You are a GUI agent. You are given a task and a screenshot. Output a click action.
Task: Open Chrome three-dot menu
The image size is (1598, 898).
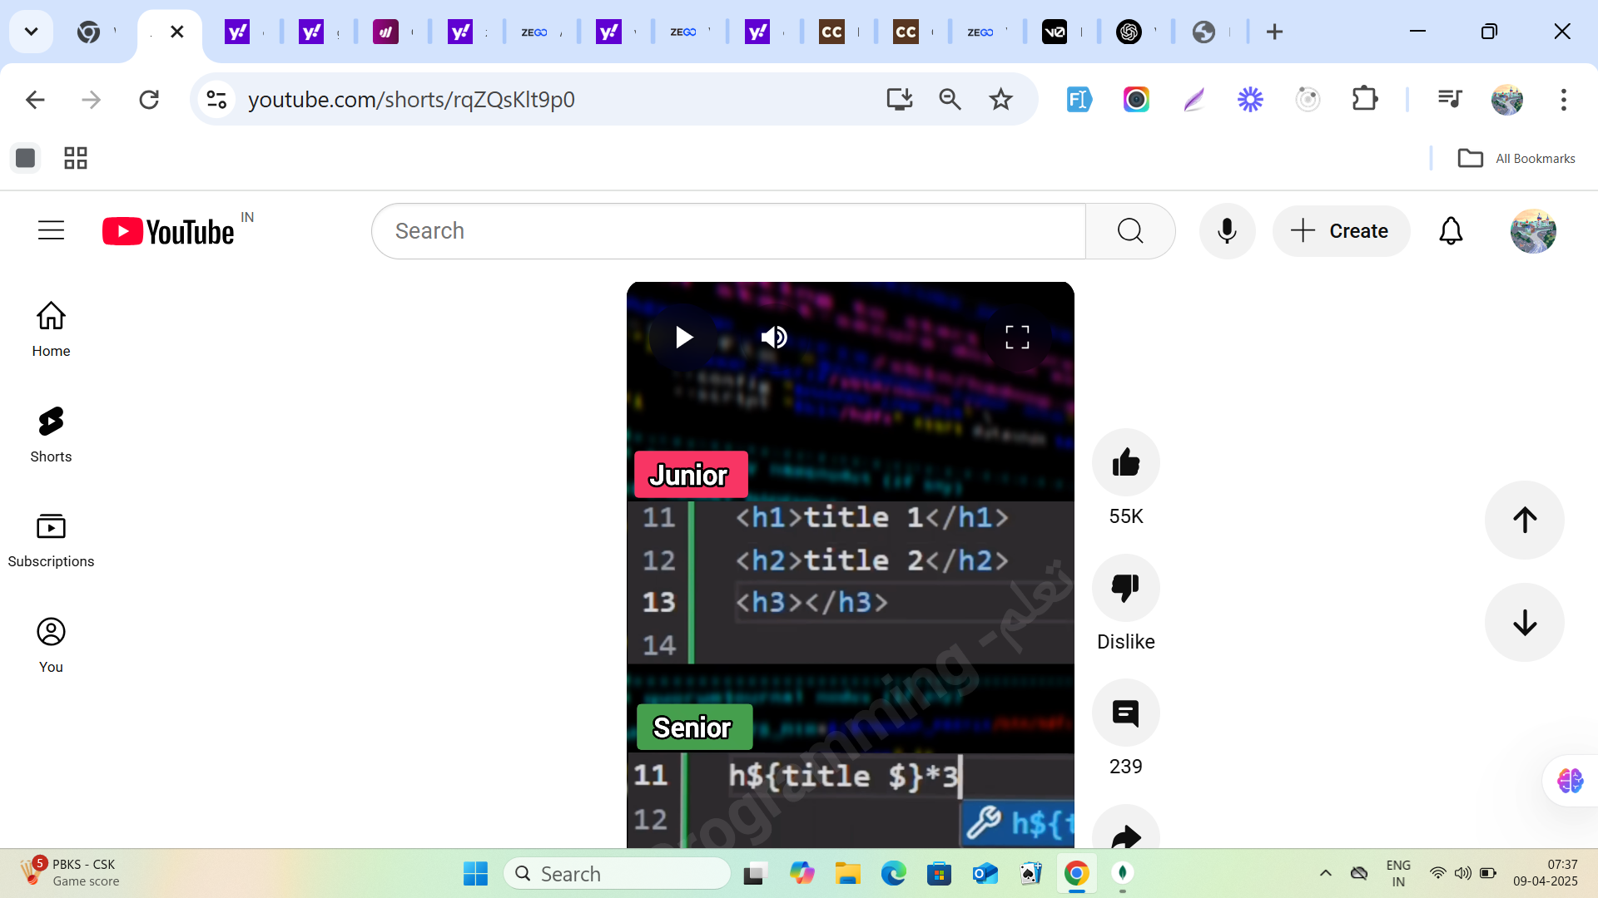coord(1563,100)
